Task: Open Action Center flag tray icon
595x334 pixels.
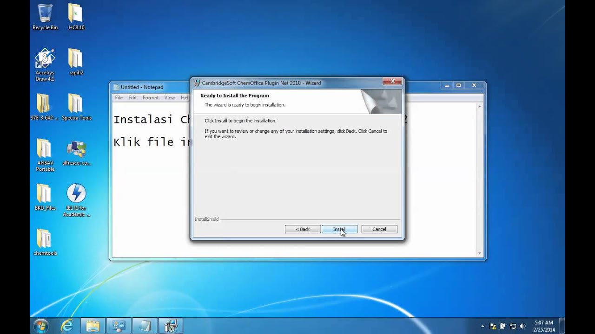Action: click(493, 326)
